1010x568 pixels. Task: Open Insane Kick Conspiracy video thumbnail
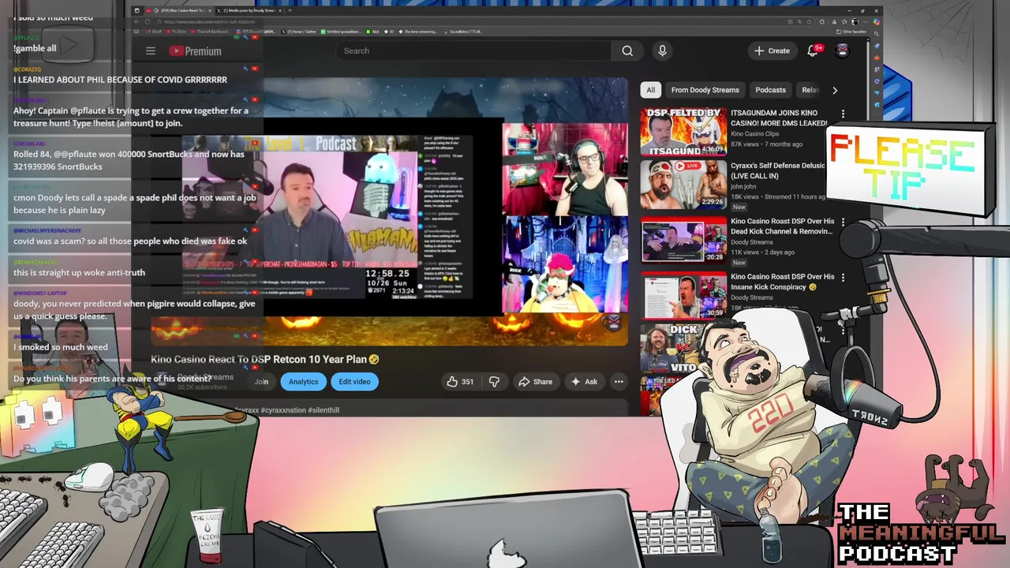(683, 295)
